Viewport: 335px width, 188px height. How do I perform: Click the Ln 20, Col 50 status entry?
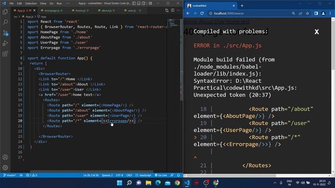tap(91, 175)
